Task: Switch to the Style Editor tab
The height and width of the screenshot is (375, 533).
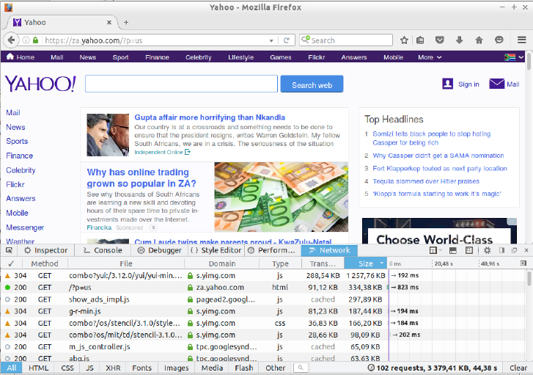Action: [216, 250]
